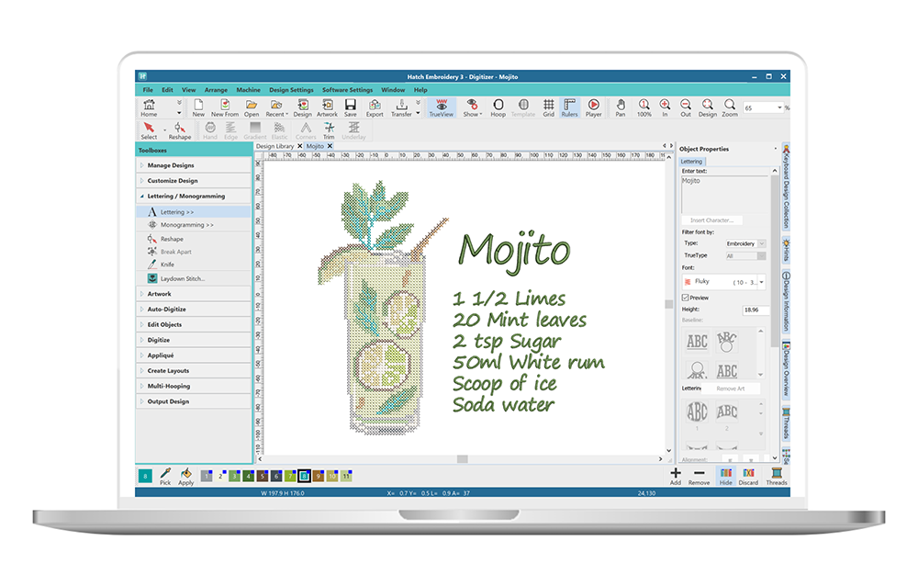Activate the Pan hand tool
Screen dimensions: 918x586
(x=621, y=107)
